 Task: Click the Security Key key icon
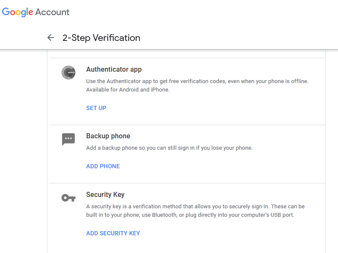tap(68, 197)
